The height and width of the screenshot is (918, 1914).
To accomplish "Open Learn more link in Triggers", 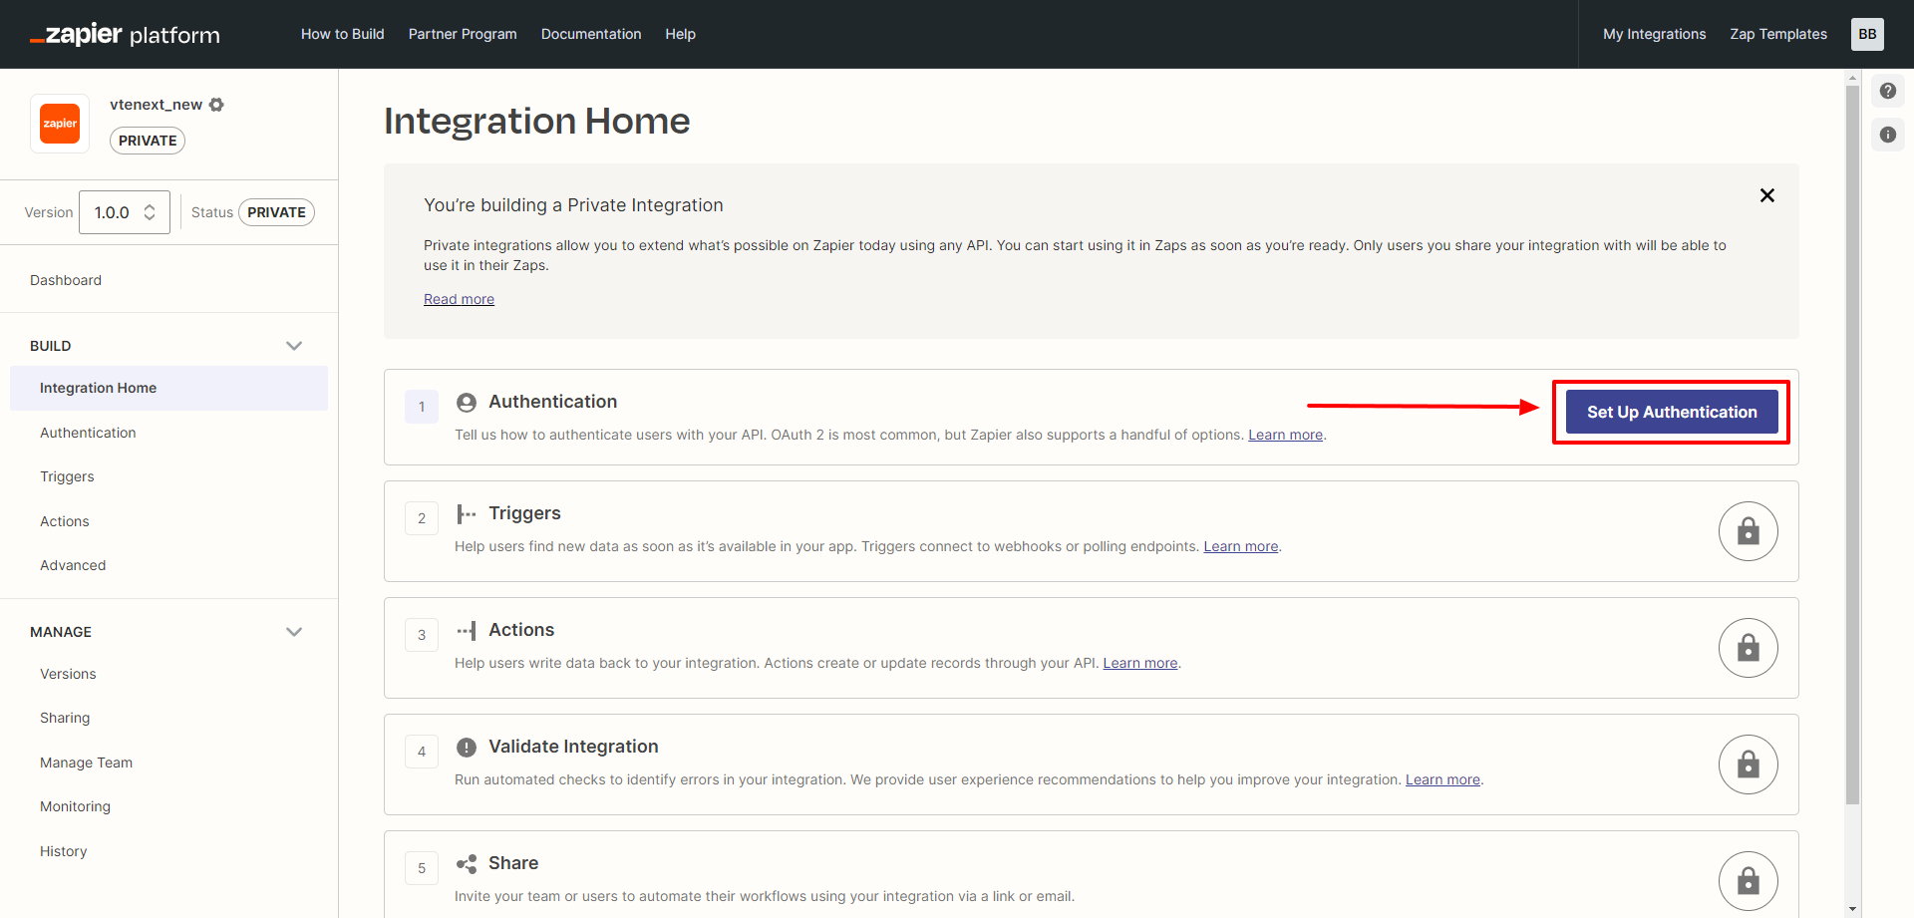I will [1241, 546].
